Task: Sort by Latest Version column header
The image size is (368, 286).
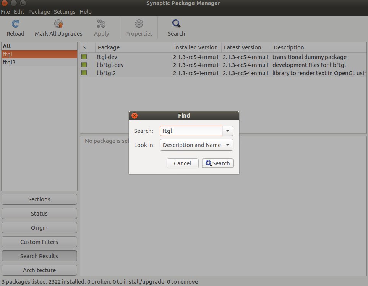Action: tap(246, 47)
